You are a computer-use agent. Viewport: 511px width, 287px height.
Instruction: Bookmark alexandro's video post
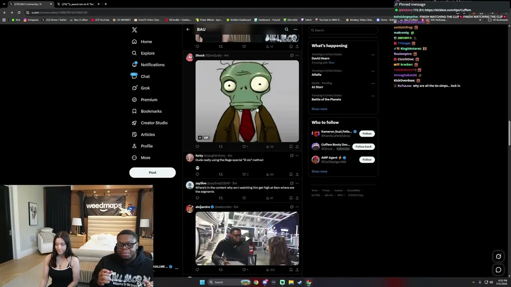(291, 269)
